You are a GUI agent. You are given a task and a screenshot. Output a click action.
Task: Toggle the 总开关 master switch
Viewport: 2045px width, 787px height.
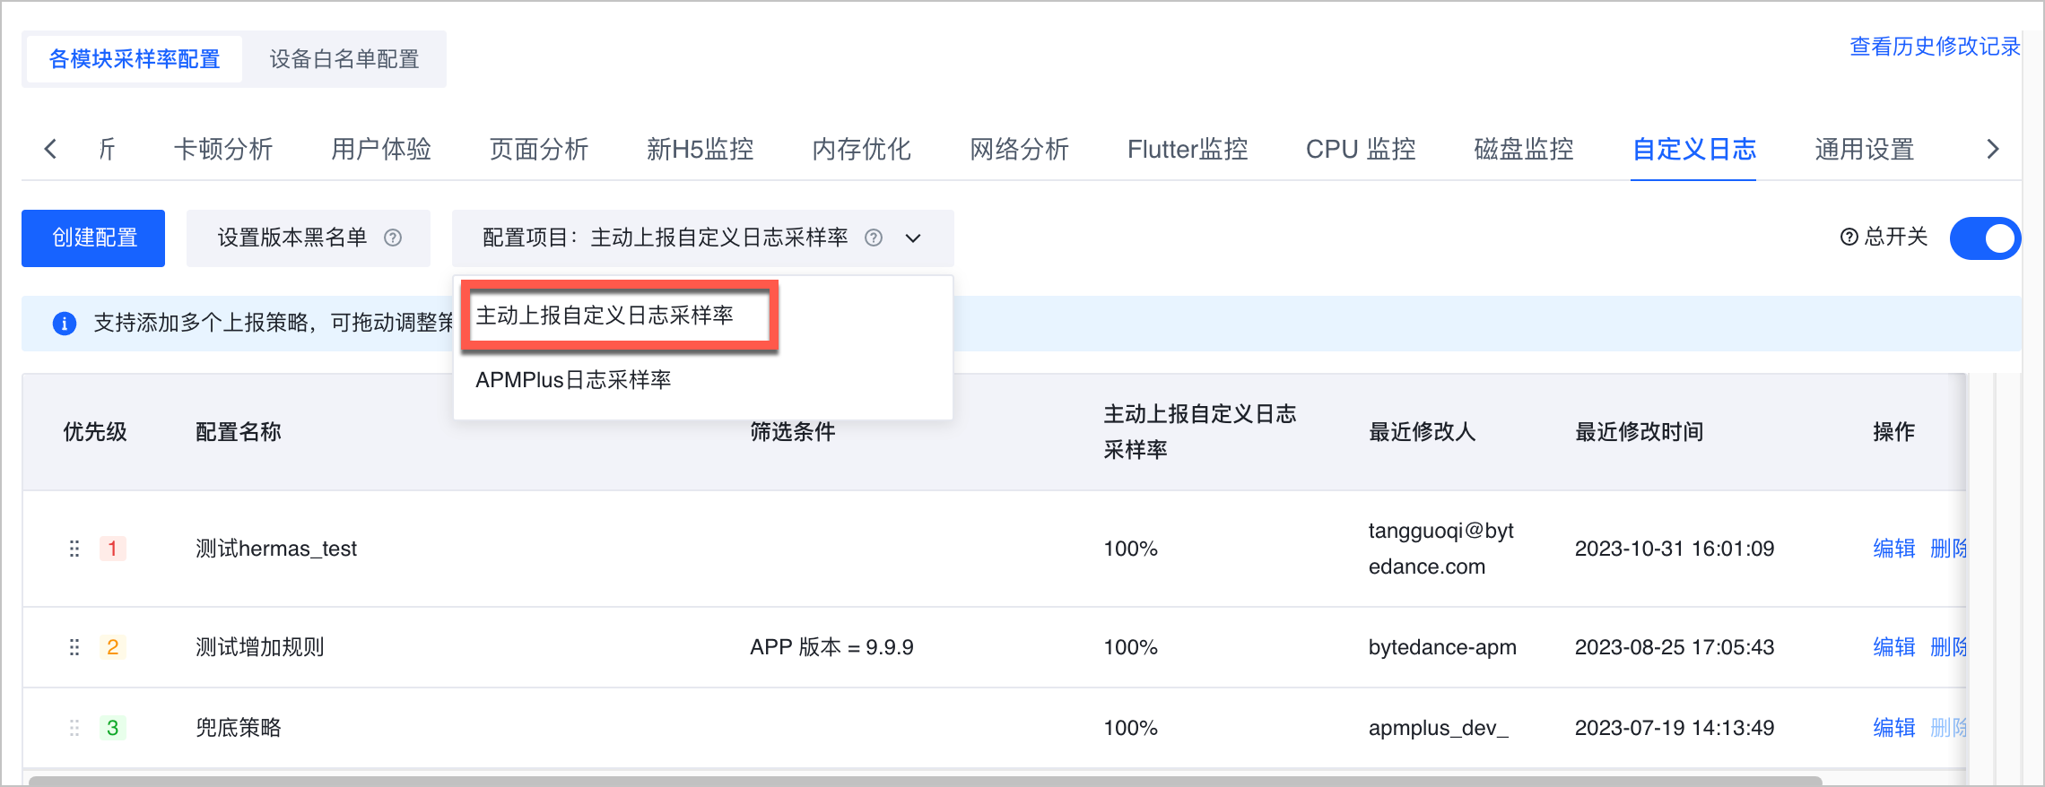1985,238
